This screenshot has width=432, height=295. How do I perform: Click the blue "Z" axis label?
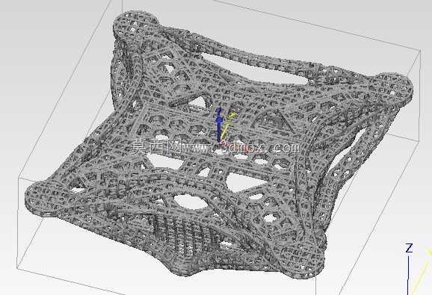pos(409,248)
